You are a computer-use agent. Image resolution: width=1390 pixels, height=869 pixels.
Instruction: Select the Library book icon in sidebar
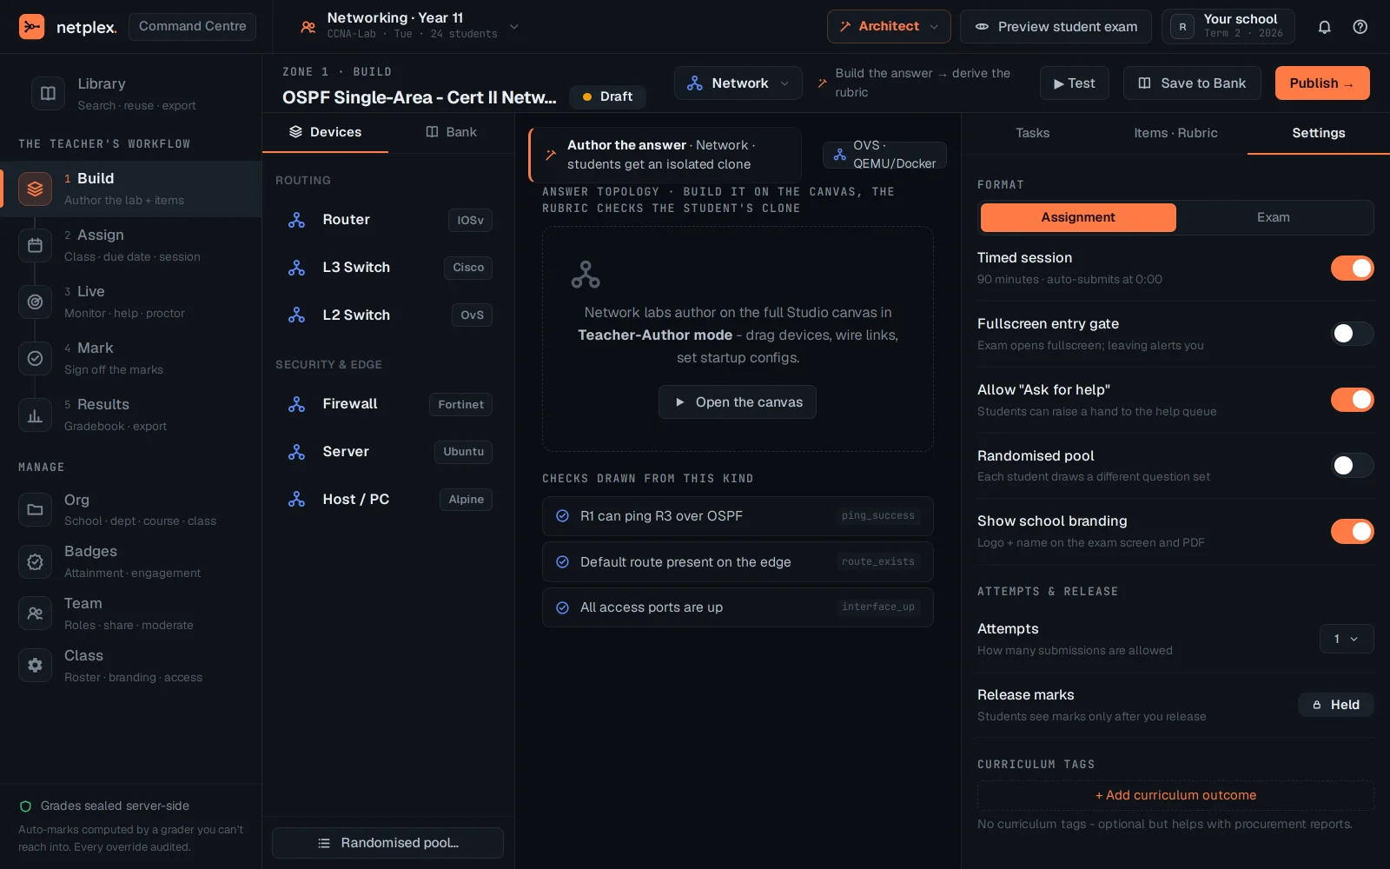[x=48, y=93]
